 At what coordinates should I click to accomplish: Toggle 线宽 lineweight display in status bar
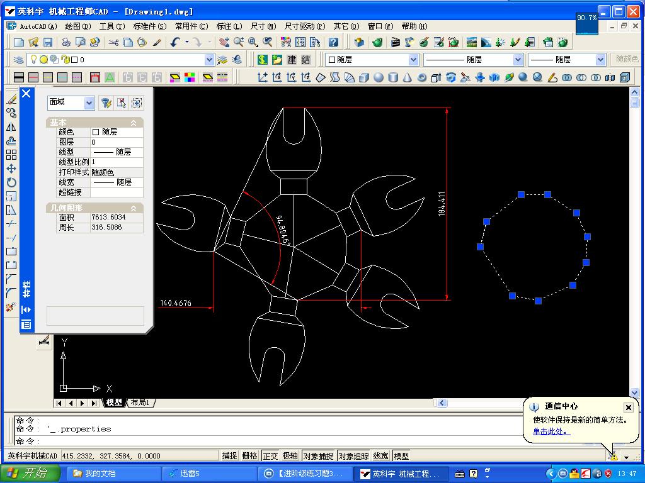pos(381,456)
